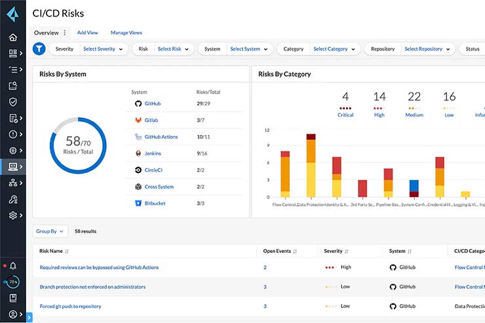Open the shield security icon in sidebar
485x323 pixels.
tap(12, 102)
